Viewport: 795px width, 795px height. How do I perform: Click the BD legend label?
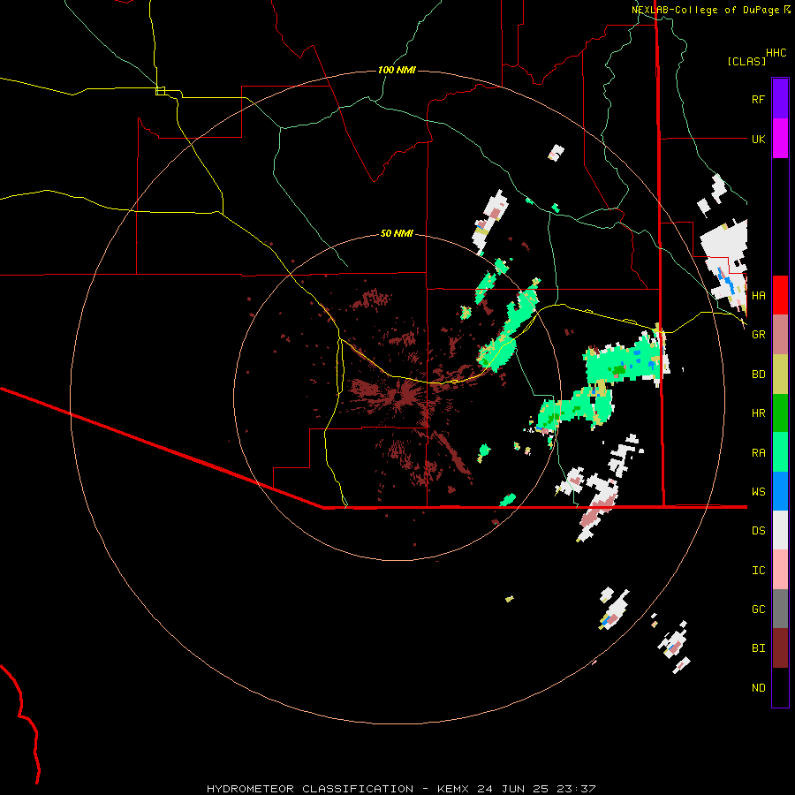758,375
